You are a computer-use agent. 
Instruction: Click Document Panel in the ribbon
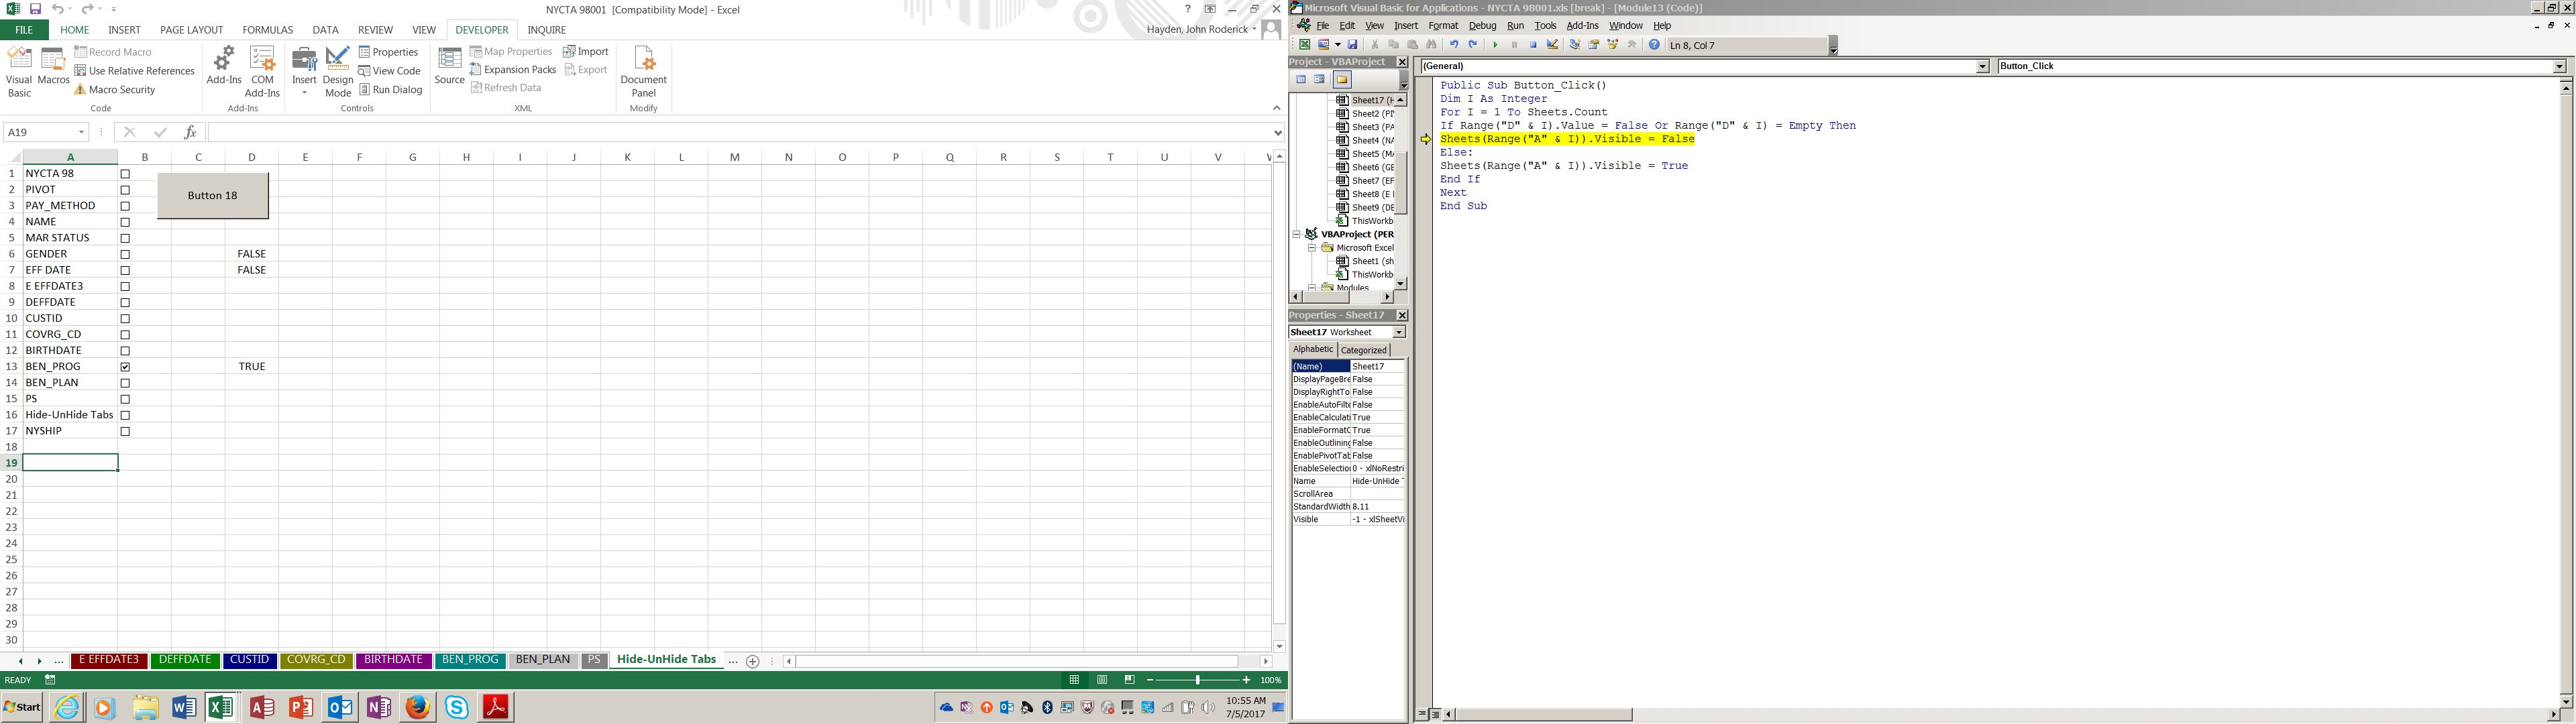click(643, 71)
